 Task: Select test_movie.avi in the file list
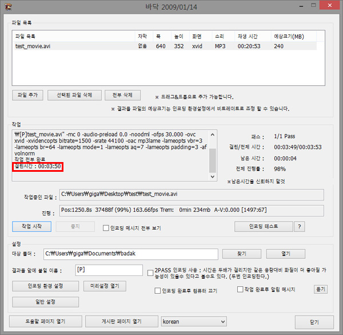[31, 46]
